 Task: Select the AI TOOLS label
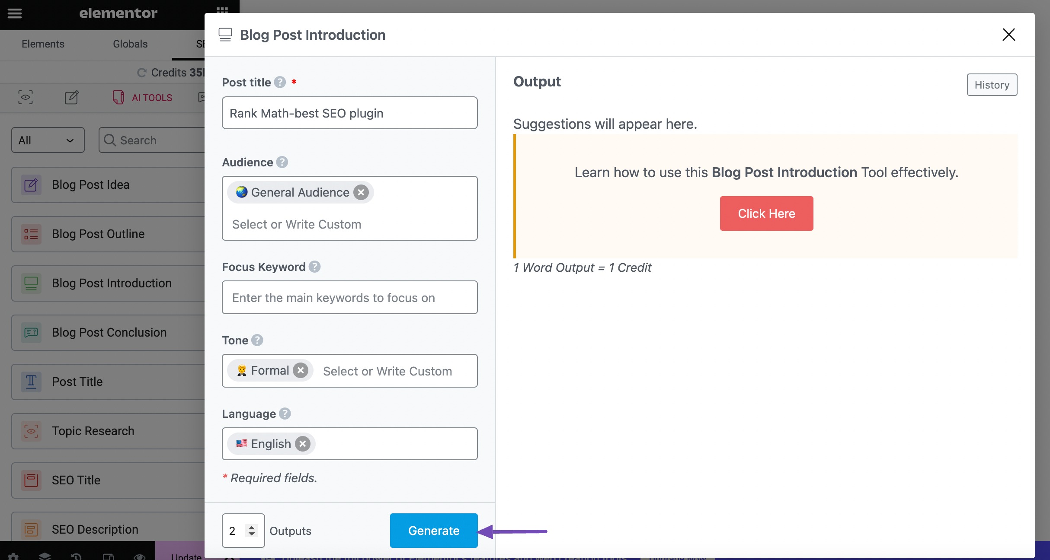[152, 98]
